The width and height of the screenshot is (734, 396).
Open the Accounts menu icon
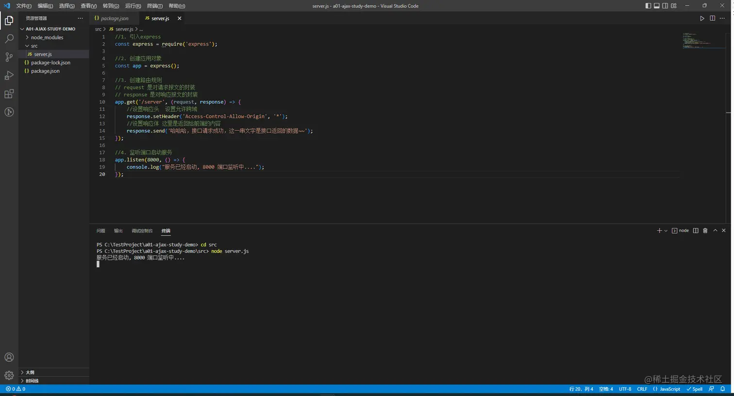click(9, 357)
